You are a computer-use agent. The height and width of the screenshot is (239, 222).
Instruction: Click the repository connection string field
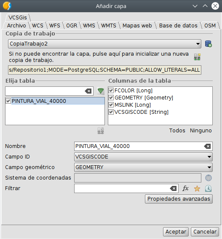coord(104,70)
